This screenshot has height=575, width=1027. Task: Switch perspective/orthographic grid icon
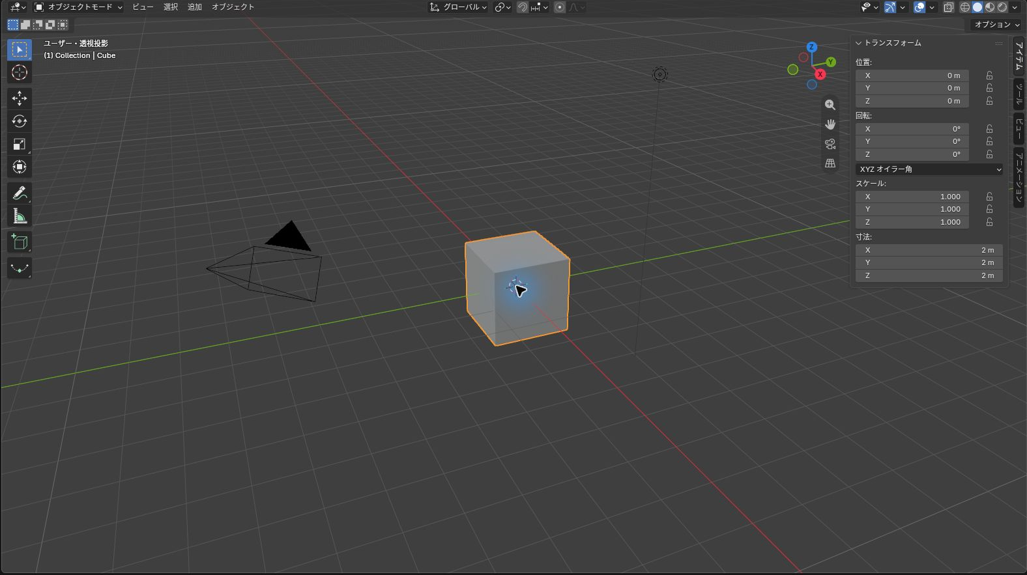(x=830, y=163)
